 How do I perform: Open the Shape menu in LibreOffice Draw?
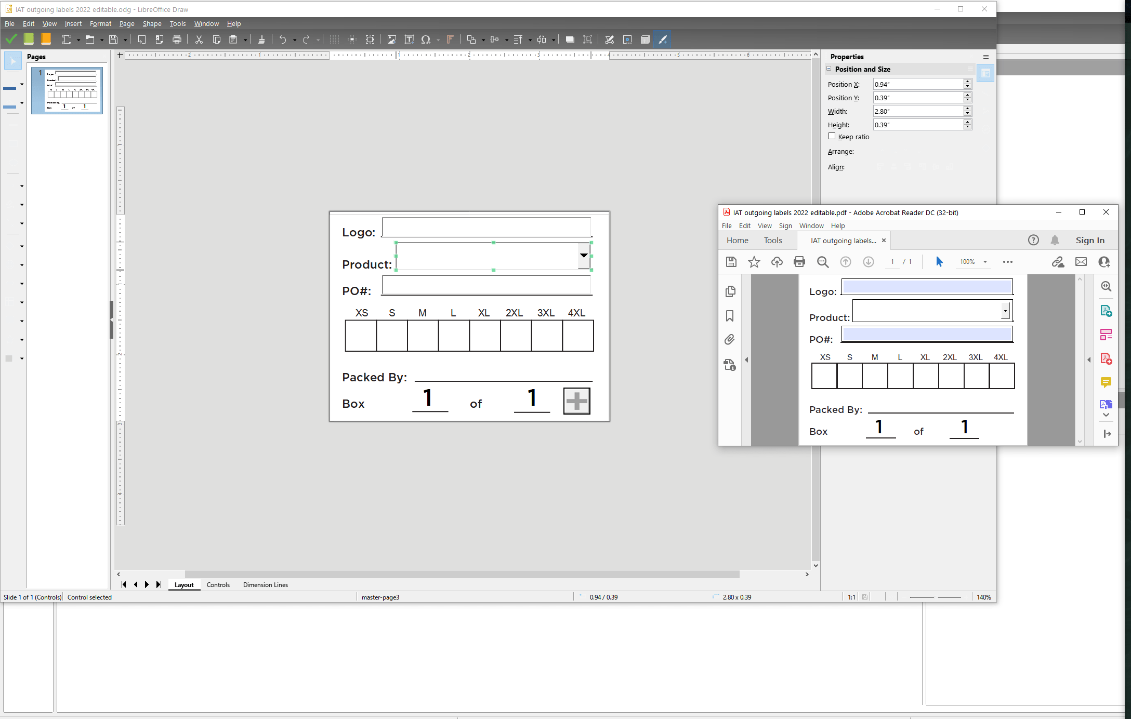pos(152,23)
